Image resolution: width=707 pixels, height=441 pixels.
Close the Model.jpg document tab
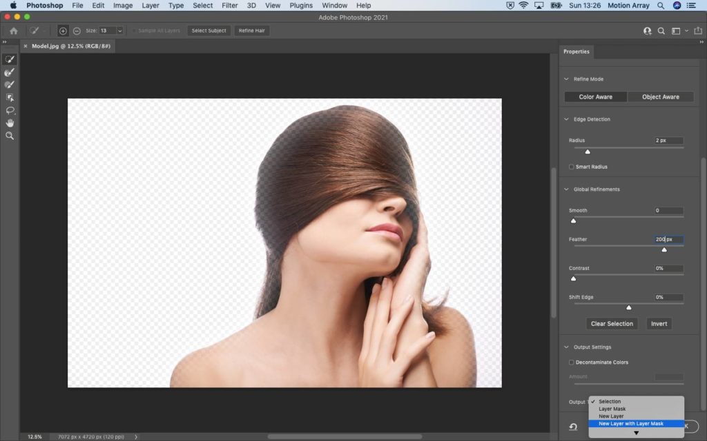pyautogui.click(x=26, y=46)
